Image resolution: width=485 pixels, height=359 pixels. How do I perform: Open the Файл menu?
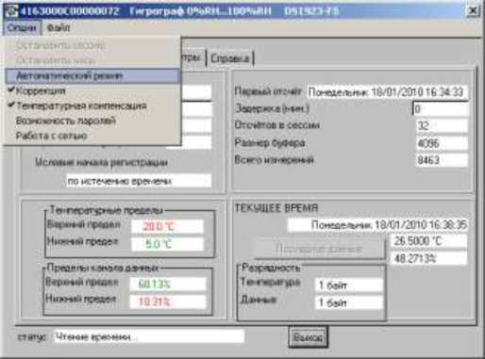(59, 28)
